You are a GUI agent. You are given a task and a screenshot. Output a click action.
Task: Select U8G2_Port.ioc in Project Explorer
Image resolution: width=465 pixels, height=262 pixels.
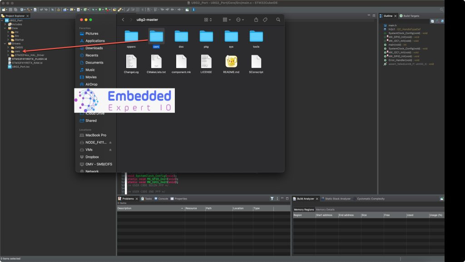tap(19, 67)
